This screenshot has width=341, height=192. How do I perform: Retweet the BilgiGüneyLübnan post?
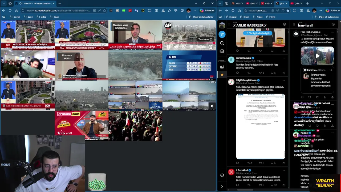[x=249, y=163]
